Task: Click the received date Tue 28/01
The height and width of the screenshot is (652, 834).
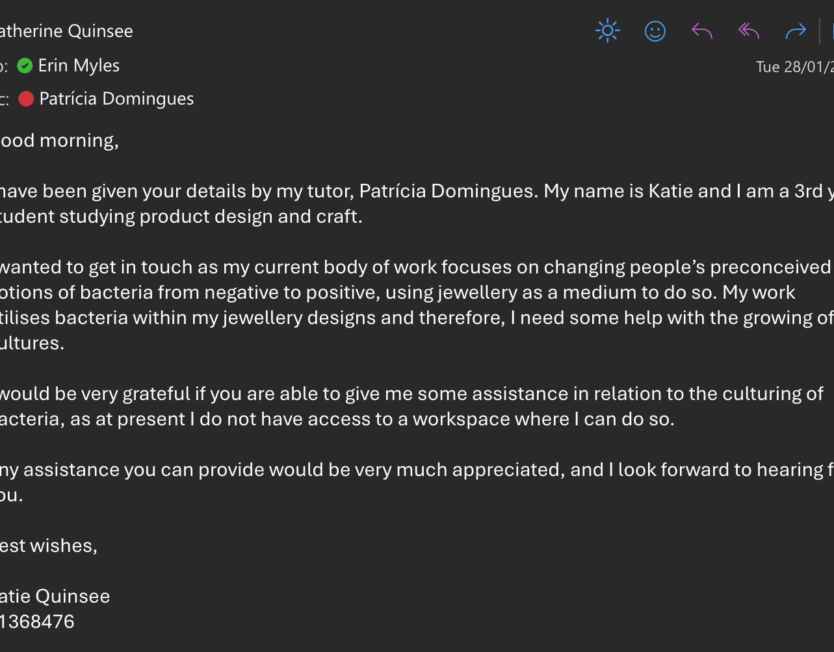Action: pos(793,67)
